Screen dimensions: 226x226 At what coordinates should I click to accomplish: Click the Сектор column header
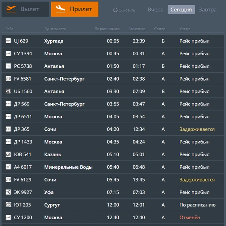click(x=160, y=29)
